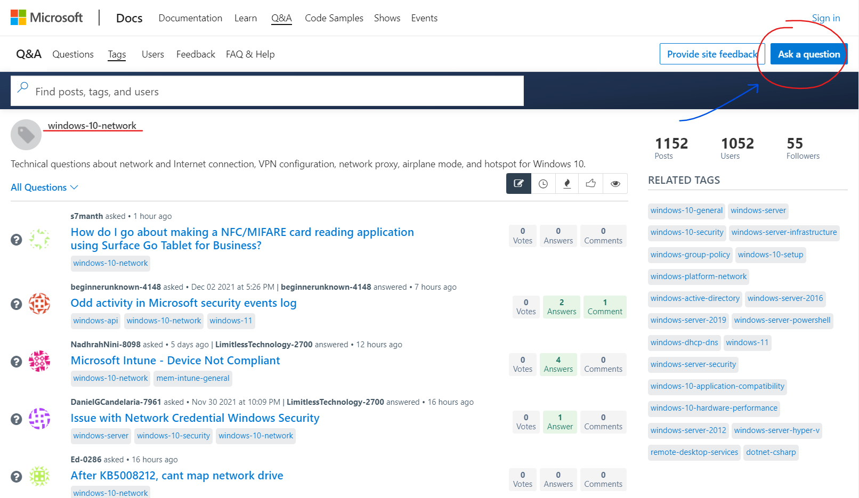Click windows-10-application-compatibility tag
Image resolution: width=859 pixels, height=498 pixels.
(x=717, y=386)
